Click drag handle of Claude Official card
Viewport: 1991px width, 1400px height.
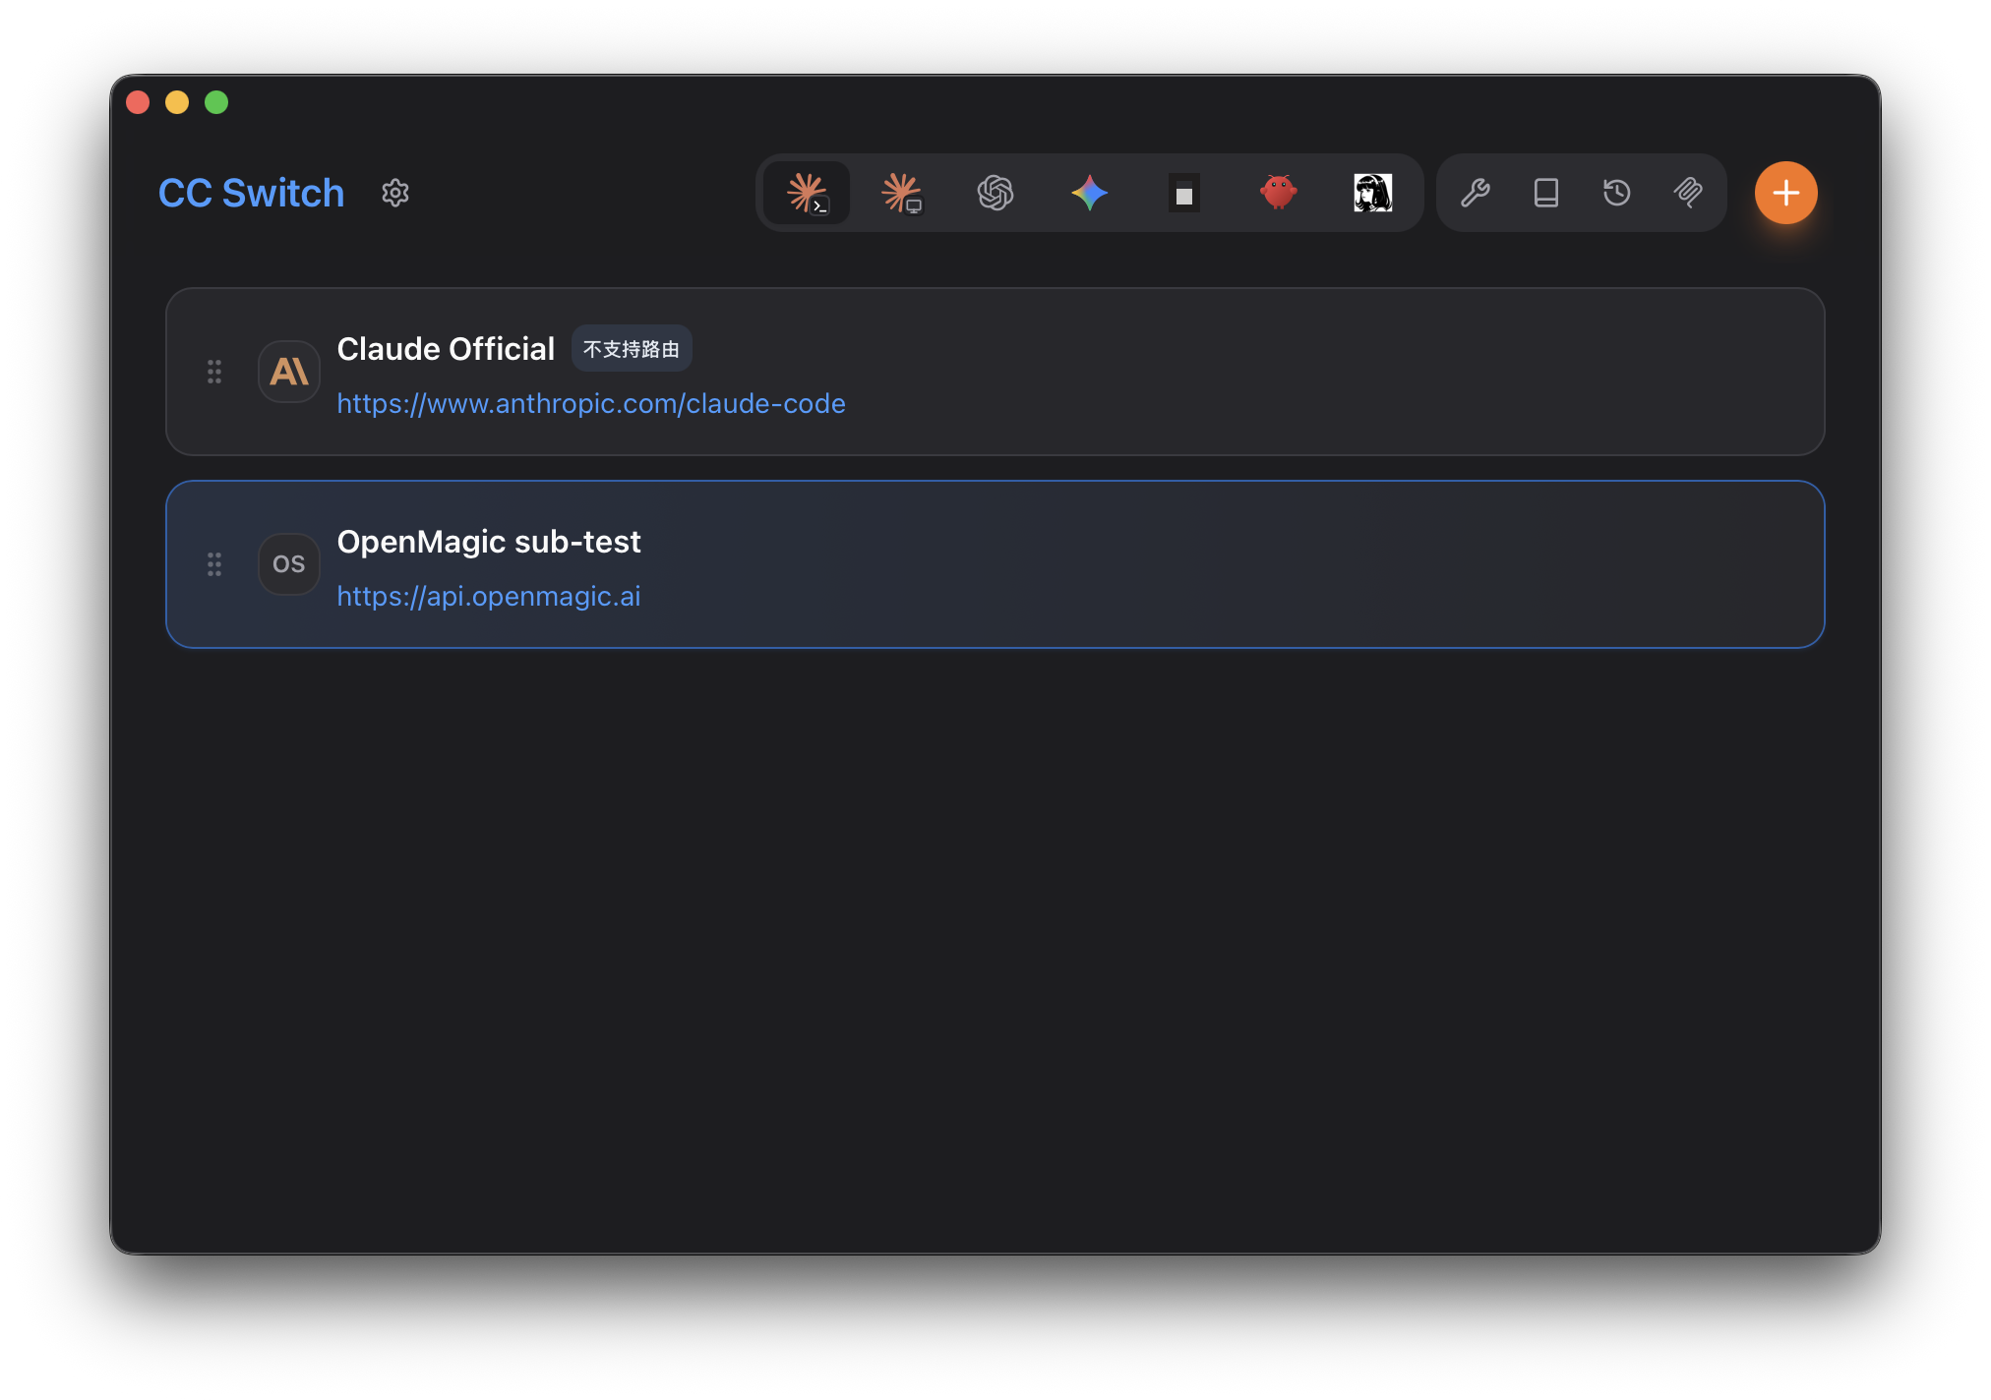(214, 372)
